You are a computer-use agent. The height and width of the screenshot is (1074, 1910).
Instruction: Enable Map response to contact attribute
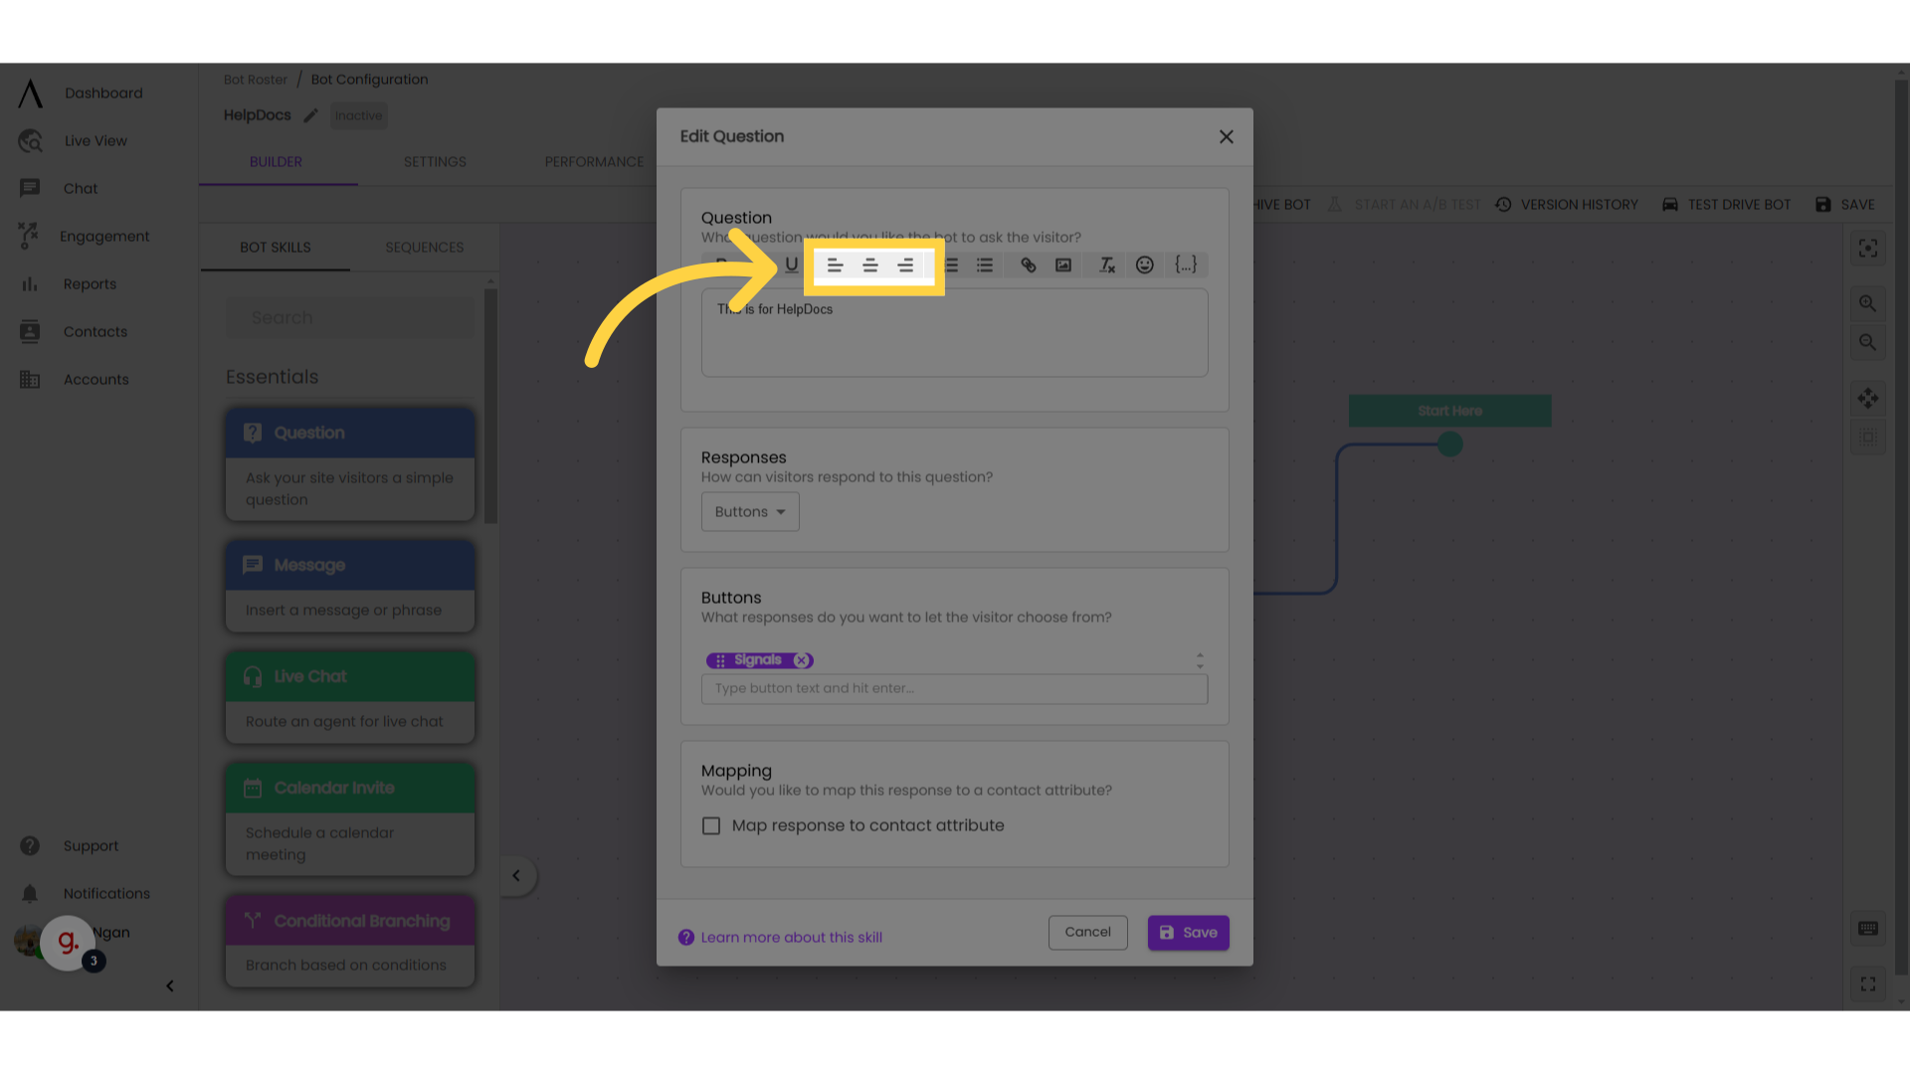709,824
